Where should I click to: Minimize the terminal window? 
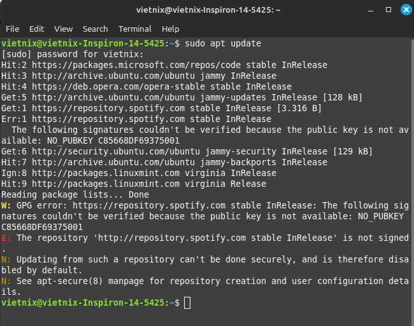point(371,11)
